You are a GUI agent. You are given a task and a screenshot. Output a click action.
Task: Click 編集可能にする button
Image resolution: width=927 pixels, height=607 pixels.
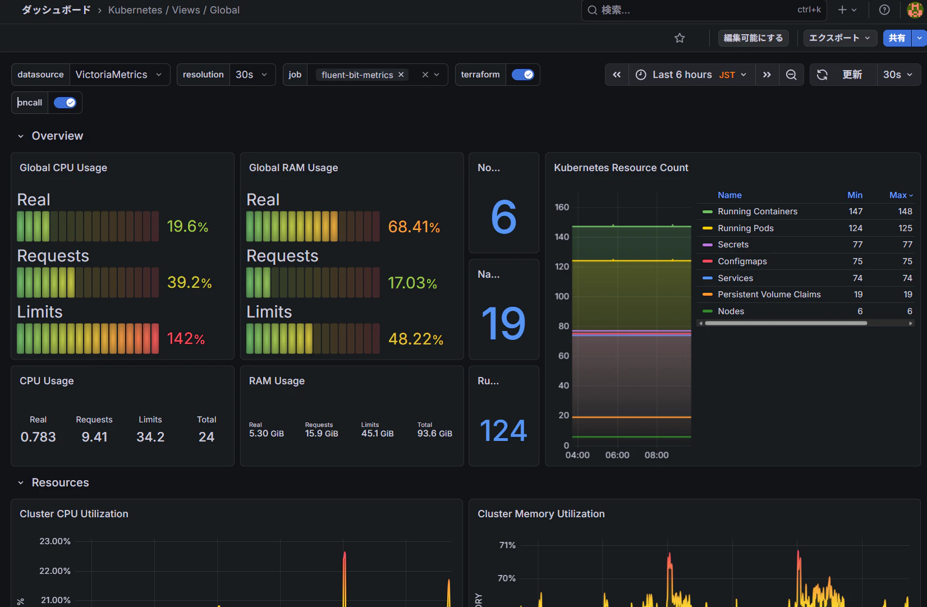pyautogui.click(x=753, y=38)
